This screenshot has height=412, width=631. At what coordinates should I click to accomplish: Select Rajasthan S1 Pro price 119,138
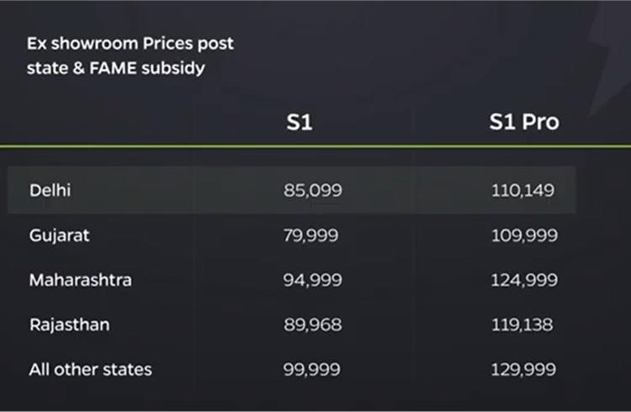pyautogui.click(x=522, y=325)
